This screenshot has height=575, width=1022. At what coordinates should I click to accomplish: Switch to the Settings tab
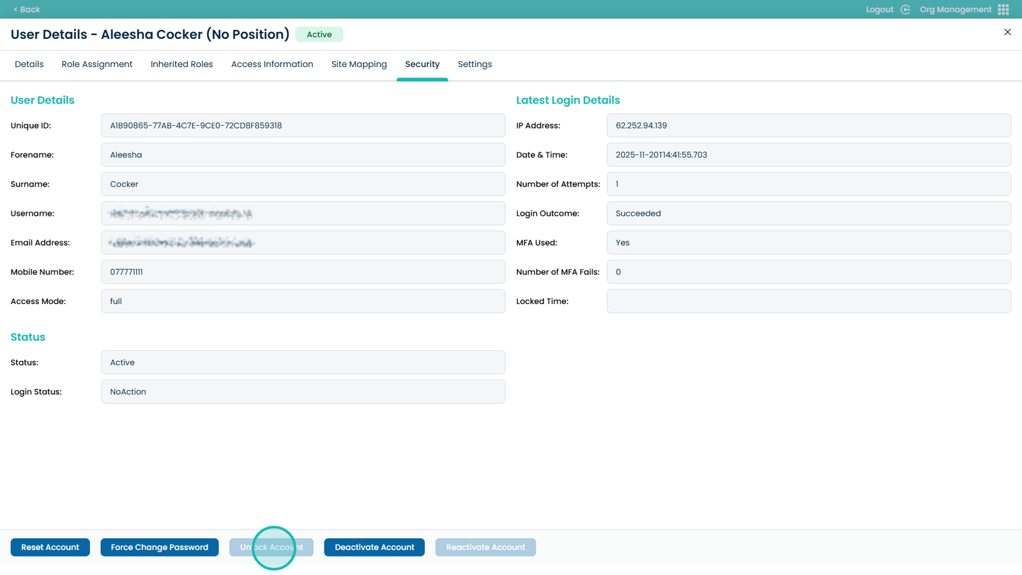coord(475,65)
